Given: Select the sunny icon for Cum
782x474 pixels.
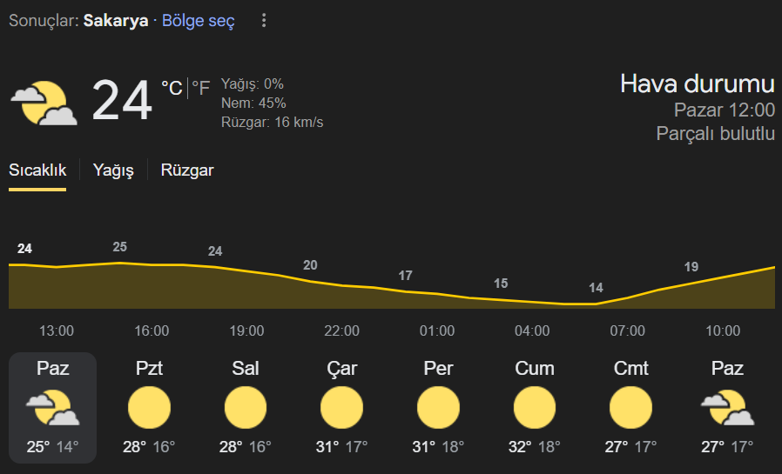Looking at the screenshot, I should pyautogui.click(x=535, y=407).
